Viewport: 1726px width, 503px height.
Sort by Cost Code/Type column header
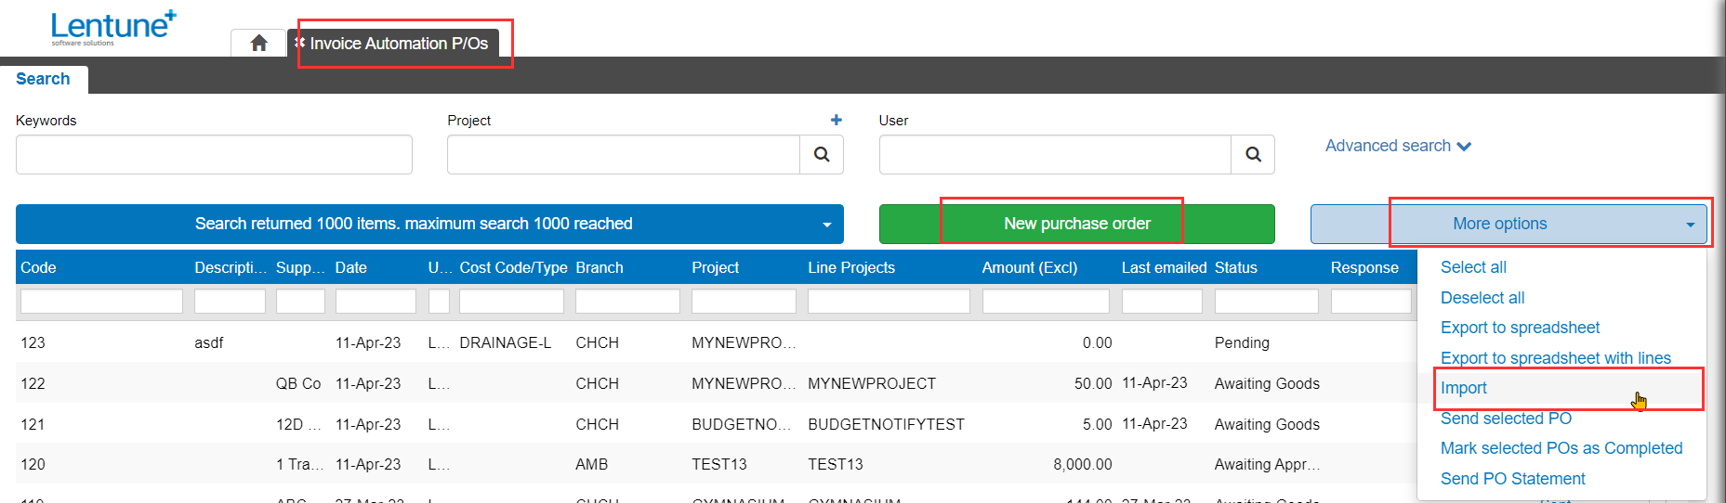point(513,267)
